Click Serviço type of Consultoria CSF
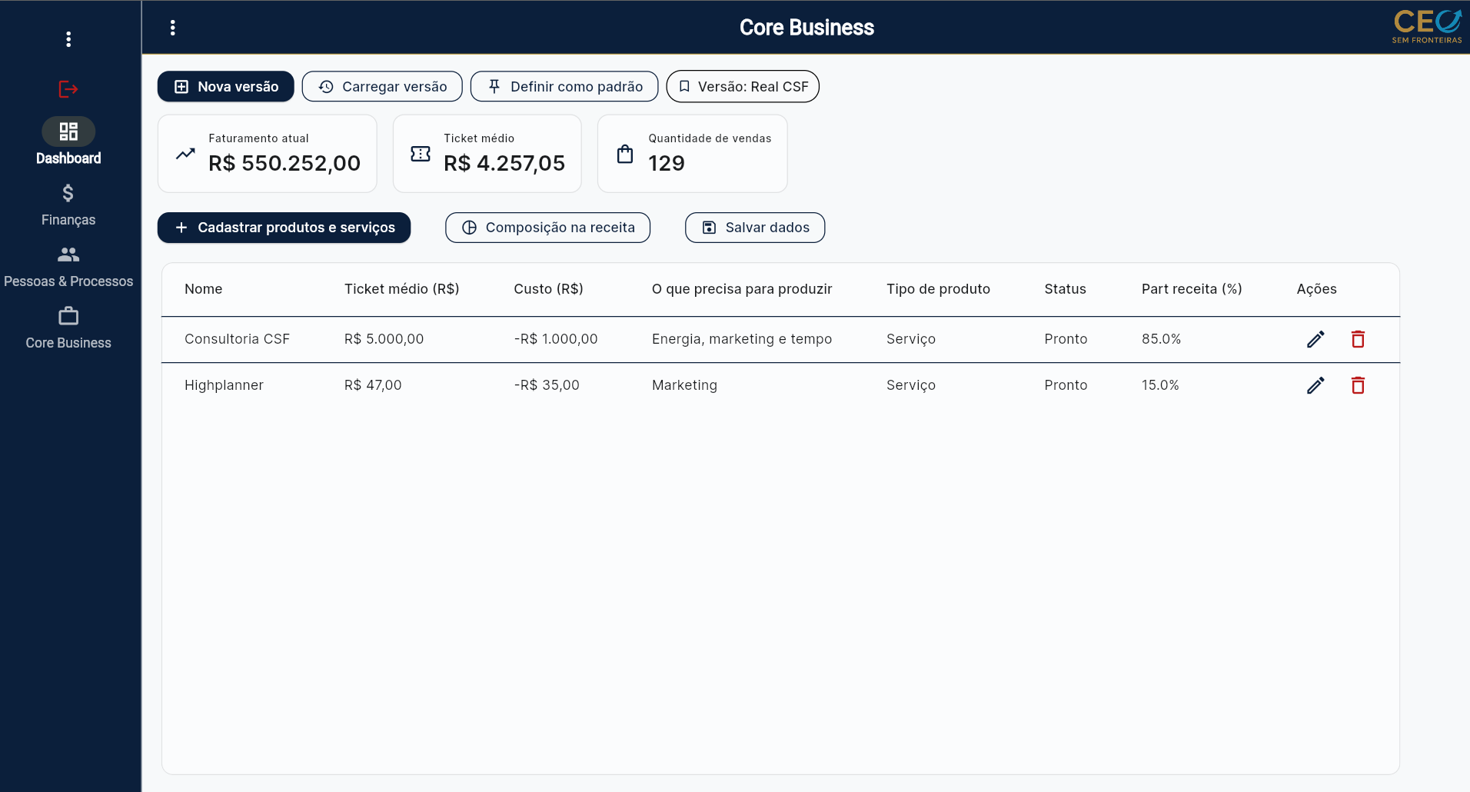 [911, 339]
